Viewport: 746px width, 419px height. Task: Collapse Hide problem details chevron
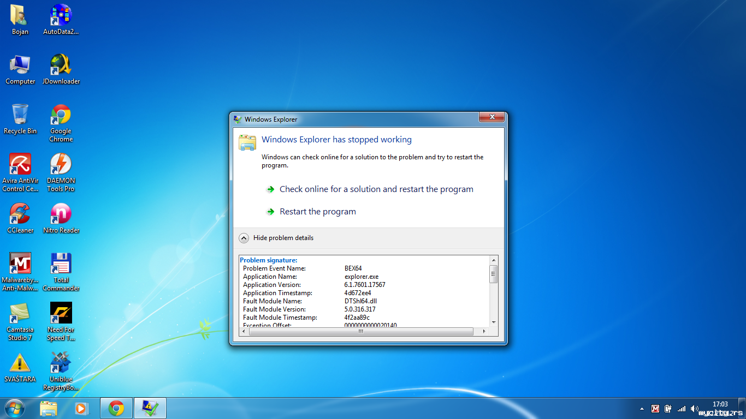click(x=244, y=238)
